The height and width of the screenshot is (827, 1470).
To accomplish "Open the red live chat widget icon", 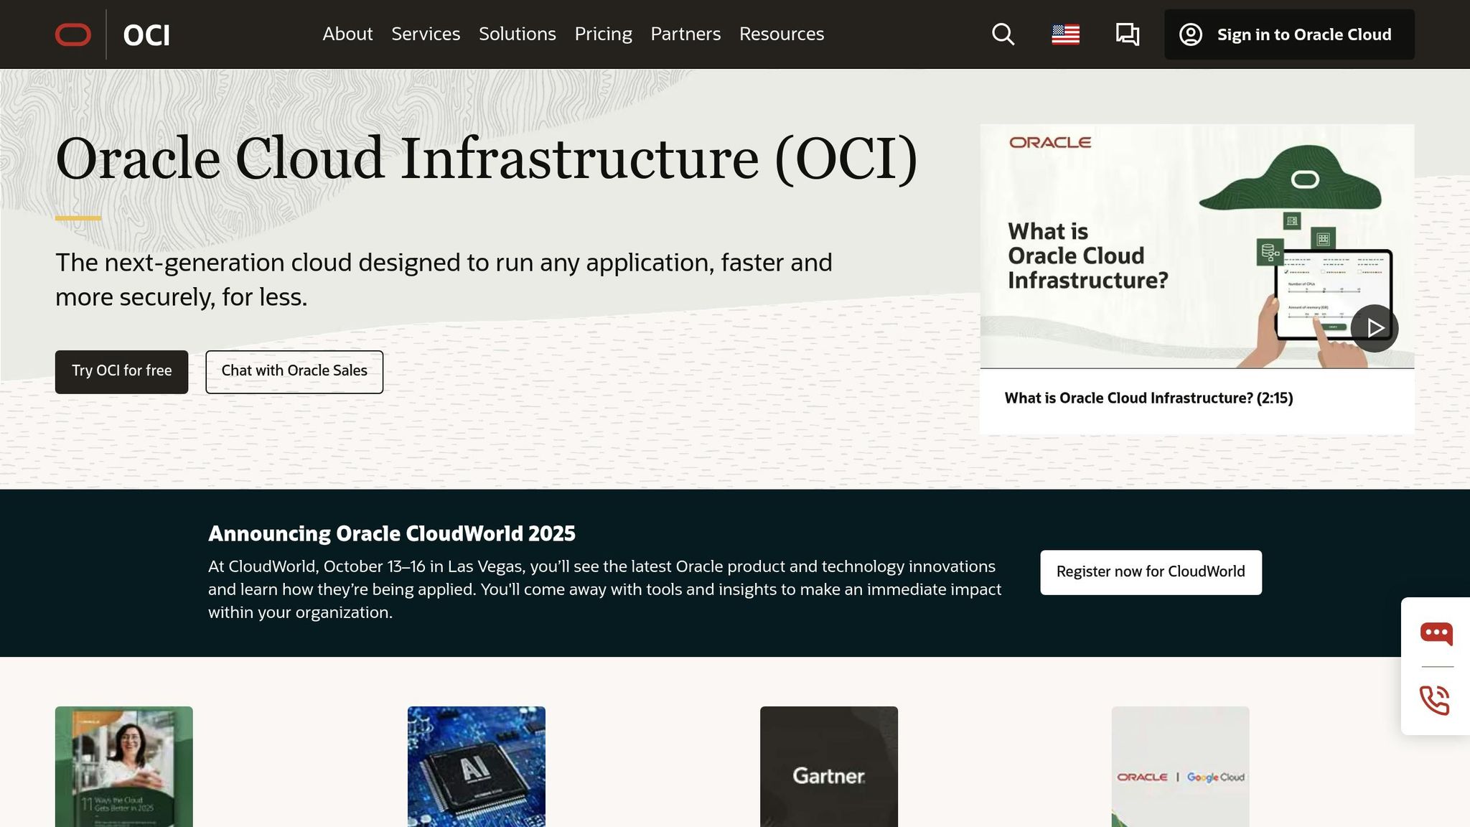I will (x=1436, y=633).
